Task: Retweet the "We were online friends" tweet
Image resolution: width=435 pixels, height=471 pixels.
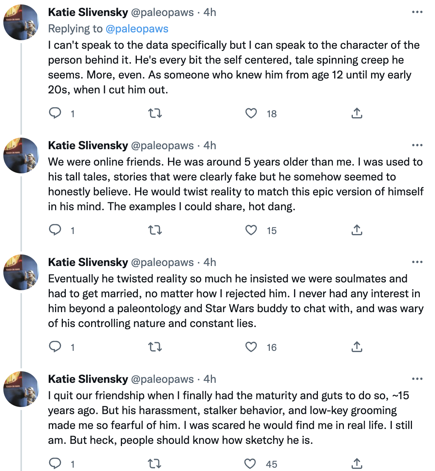Action: pos(155,230)
